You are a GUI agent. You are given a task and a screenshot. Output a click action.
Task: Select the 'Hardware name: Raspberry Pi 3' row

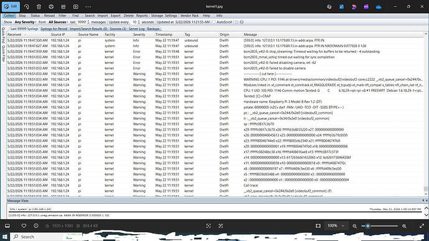215,102
